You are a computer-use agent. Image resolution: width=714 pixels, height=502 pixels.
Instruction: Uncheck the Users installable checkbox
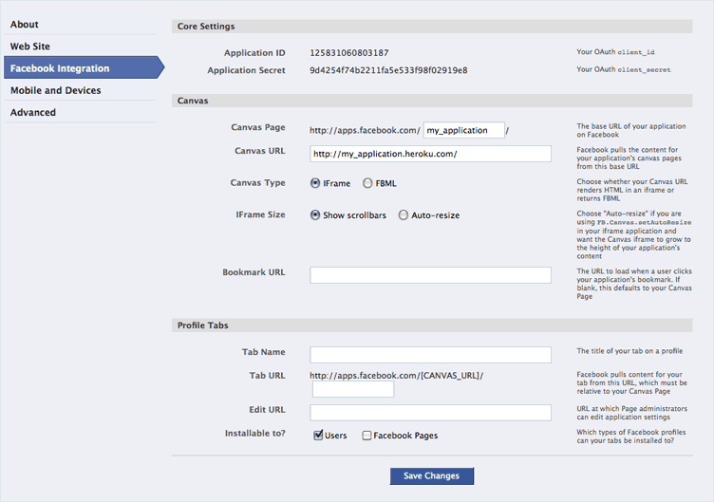[318, 435]
